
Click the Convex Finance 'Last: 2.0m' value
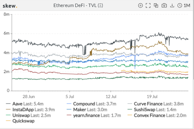click(x=176, y=116)
